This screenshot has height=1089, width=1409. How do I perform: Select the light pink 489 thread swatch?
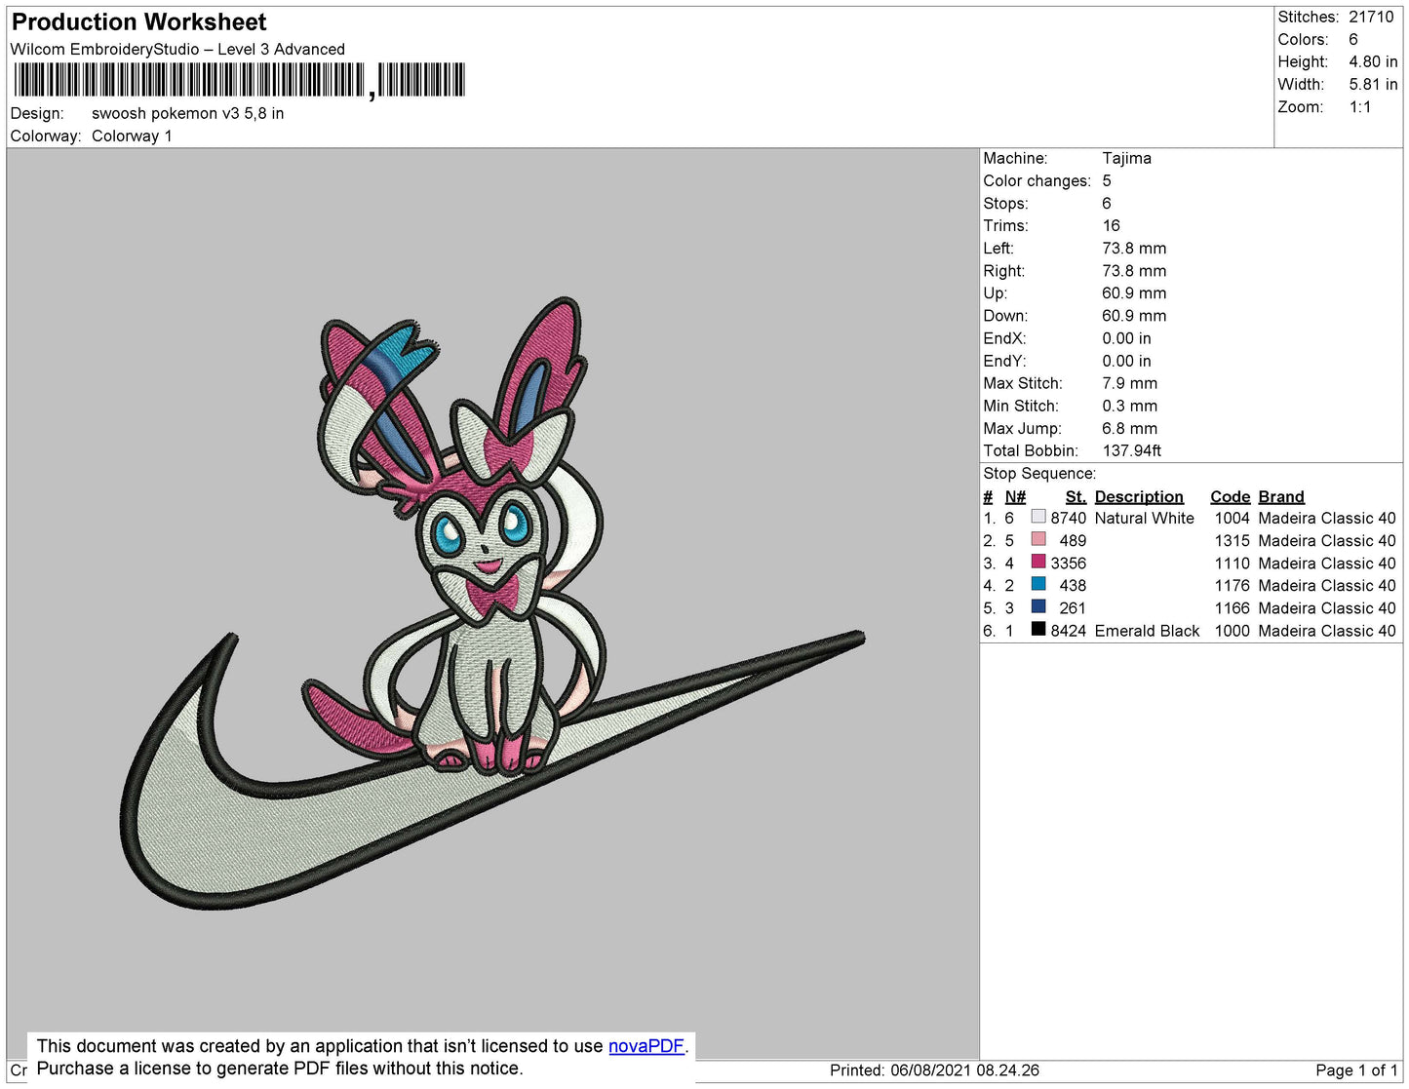[x=1038, y=540]
